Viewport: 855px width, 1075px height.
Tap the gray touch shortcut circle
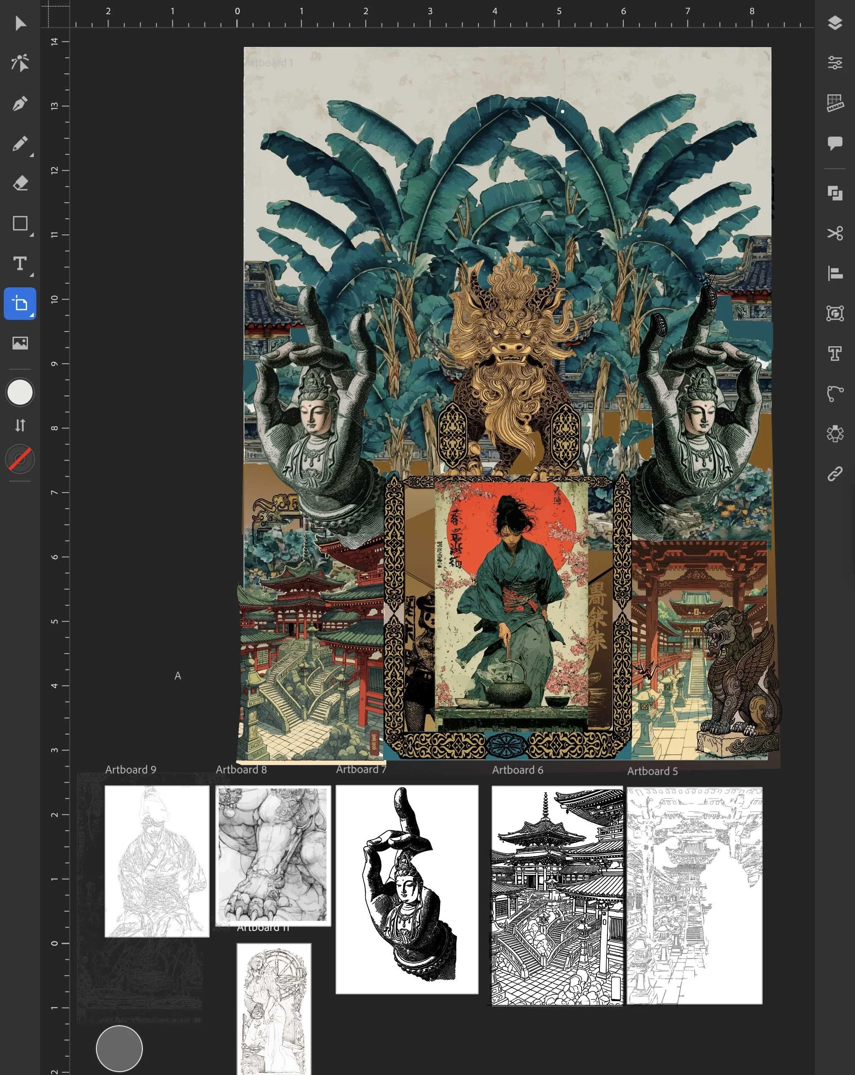coord(119,1049)
